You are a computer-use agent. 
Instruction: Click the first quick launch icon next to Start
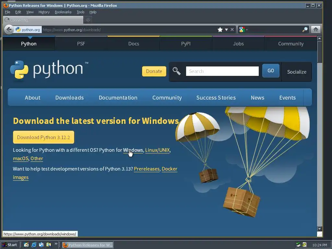point(26,245)
